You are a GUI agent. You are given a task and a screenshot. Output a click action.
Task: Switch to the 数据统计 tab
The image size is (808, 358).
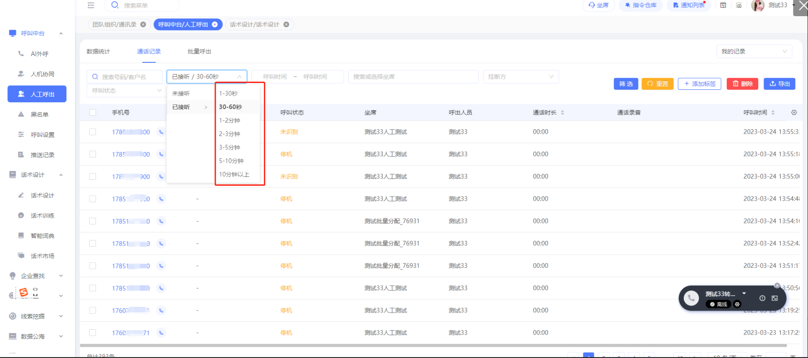[98, 52]
